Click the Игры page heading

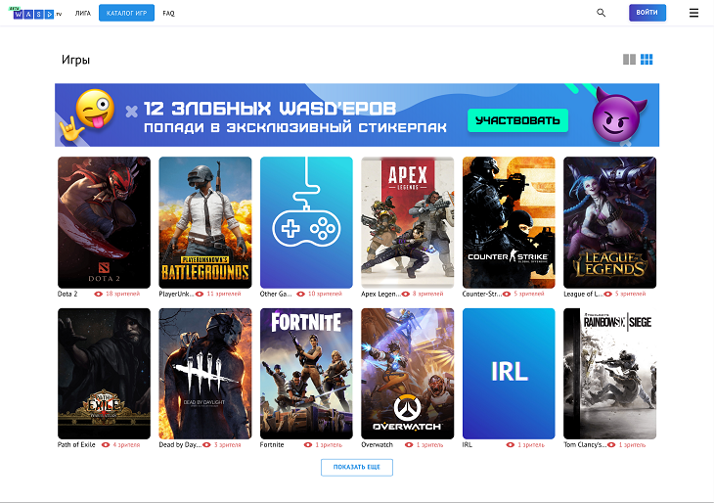pyautogui.click(x=75, y=60)
